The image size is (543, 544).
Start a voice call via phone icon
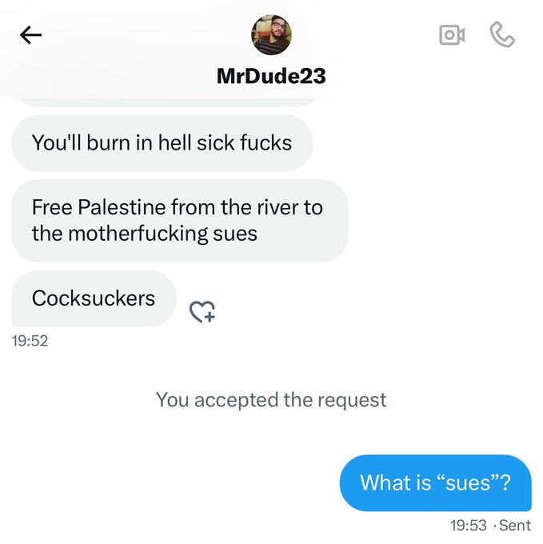[502, 35]
